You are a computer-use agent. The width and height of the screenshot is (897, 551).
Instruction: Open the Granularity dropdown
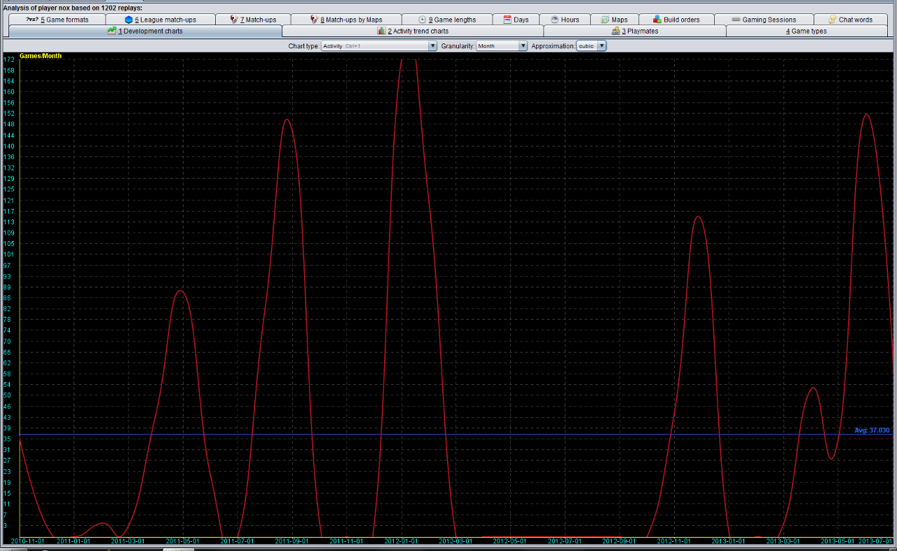click(x=502, y=46)
